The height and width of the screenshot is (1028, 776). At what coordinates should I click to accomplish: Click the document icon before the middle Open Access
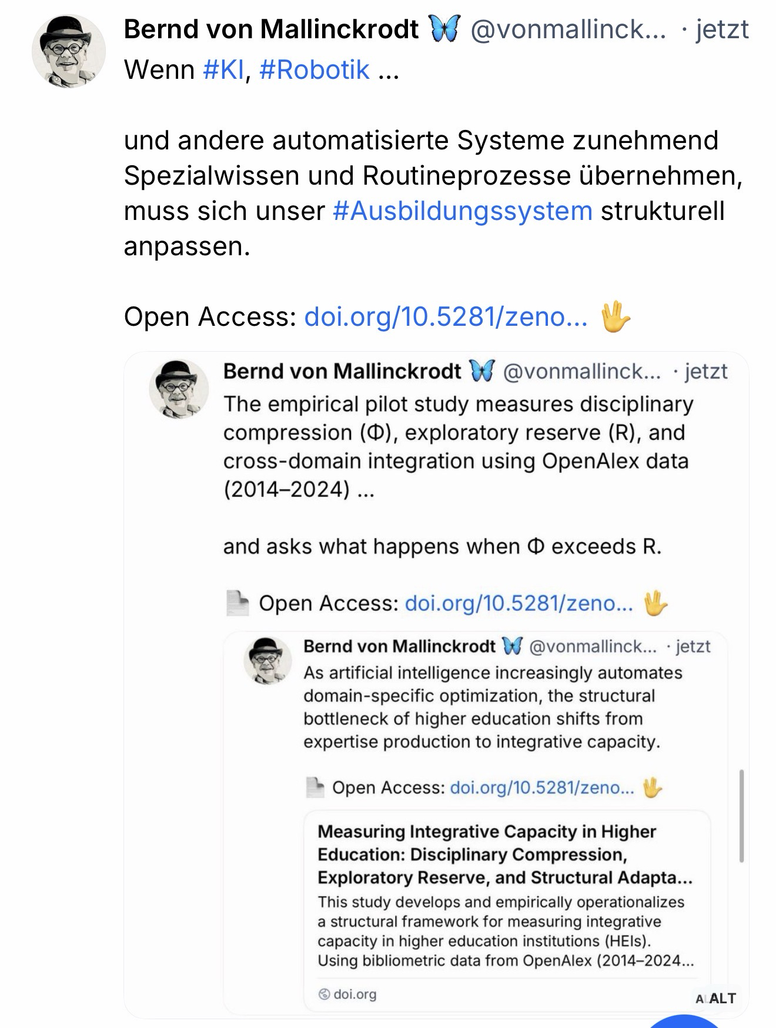[x=237, y=603]
